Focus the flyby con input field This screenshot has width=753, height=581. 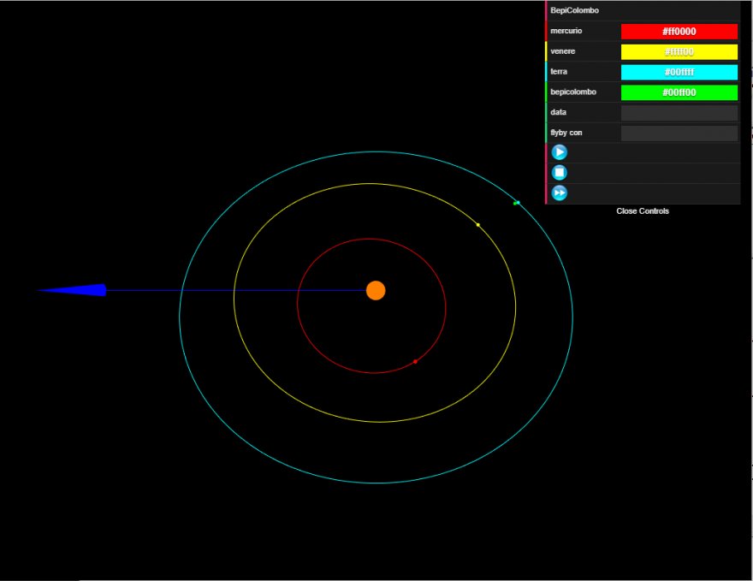[x=679, y=133]
